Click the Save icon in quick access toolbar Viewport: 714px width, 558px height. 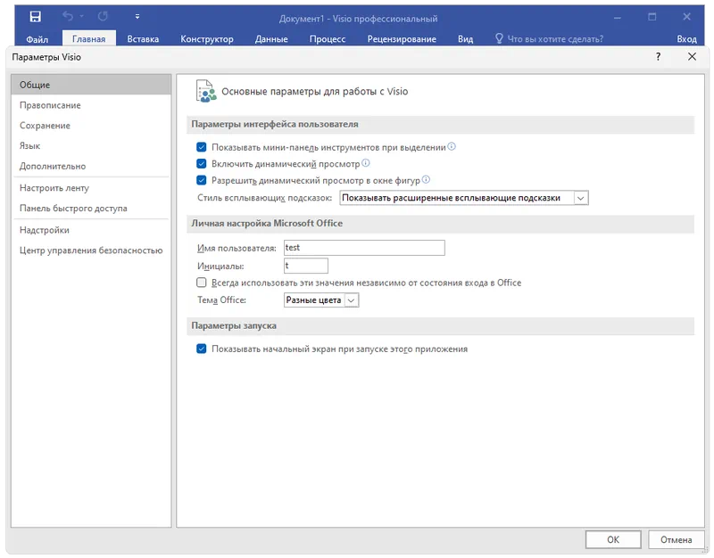point(35,17)
